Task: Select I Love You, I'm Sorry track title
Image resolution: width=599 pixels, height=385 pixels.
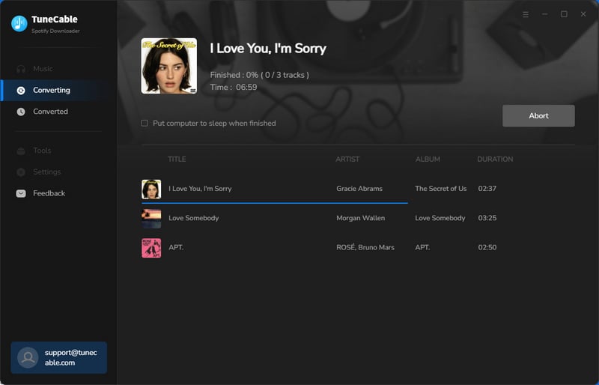Action: point(200,189)
